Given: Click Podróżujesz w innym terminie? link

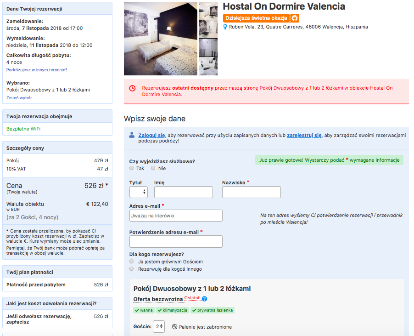Looking at the screenshot, I should [x=37, y=70].
